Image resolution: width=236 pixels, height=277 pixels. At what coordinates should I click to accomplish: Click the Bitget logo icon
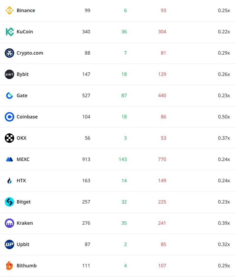(9, 202)
